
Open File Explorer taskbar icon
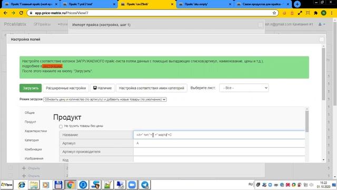pos(34,185)
